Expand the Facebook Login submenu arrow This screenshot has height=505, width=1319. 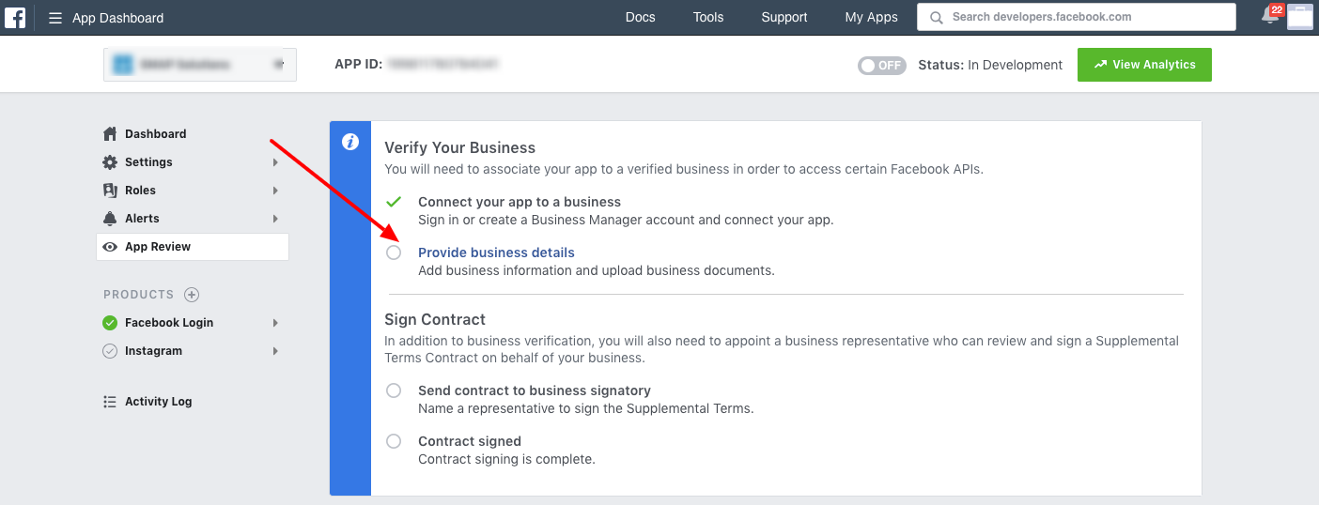(275, 323)
